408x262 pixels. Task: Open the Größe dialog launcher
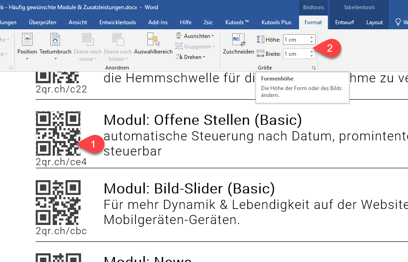(x=314, y=68)
